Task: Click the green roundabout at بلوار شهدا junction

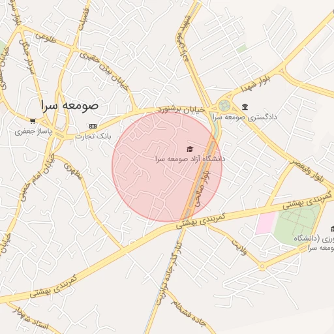Action: pos(224,105)
